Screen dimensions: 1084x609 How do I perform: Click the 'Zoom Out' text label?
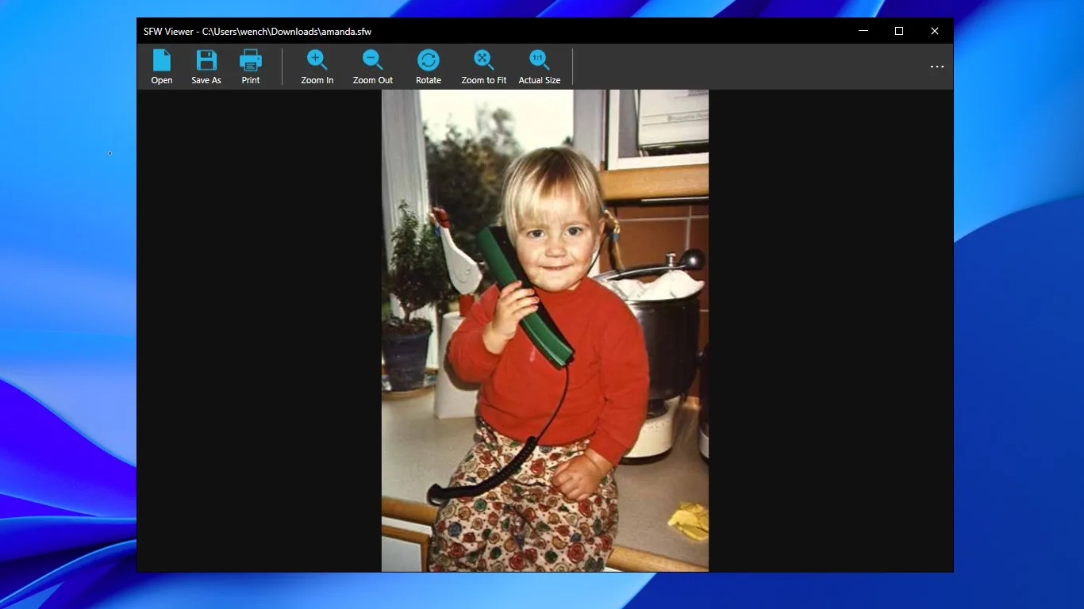(373, 80)
